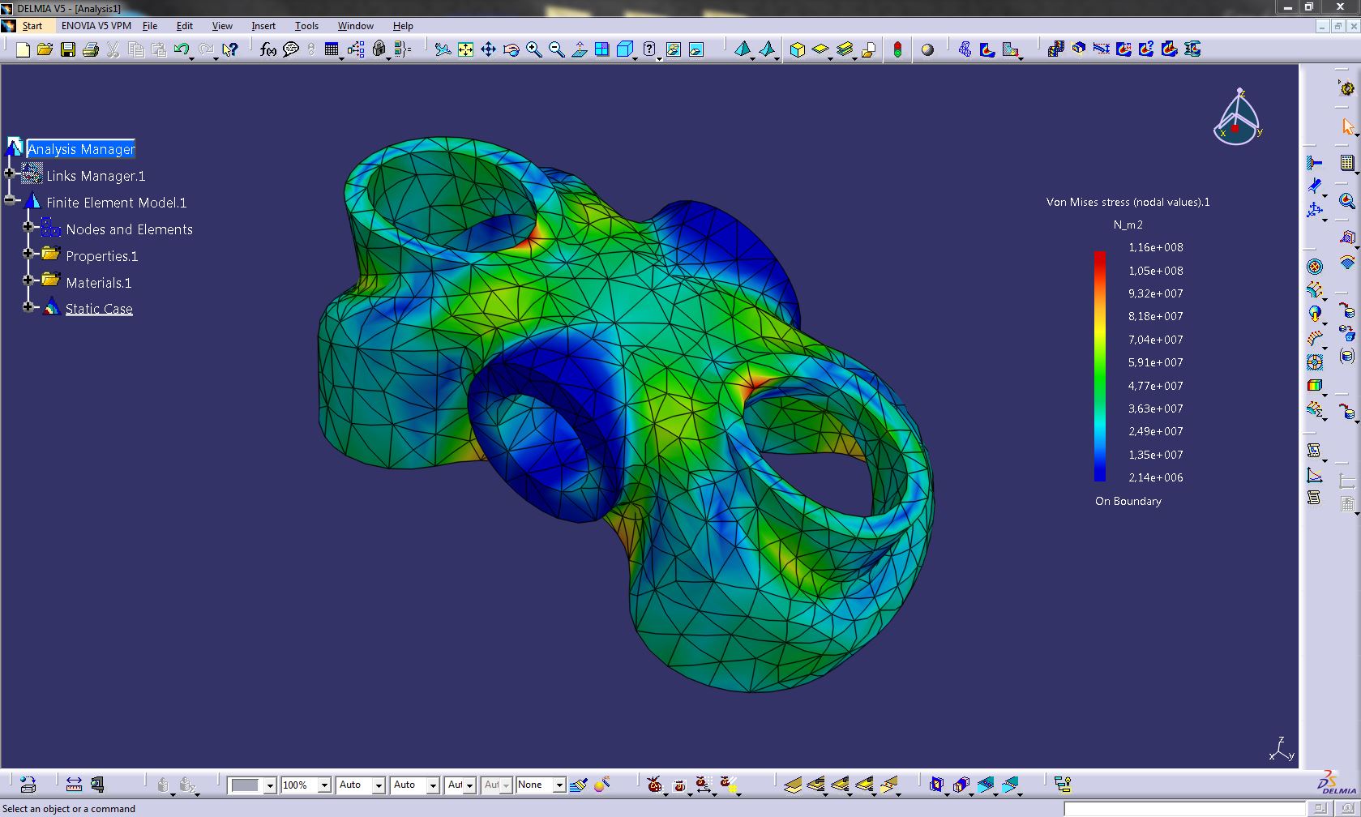Screen dimensions: 1361x817
Task: Click the 1,16e+008 maximum legend value
Action: click(1155, 247)
